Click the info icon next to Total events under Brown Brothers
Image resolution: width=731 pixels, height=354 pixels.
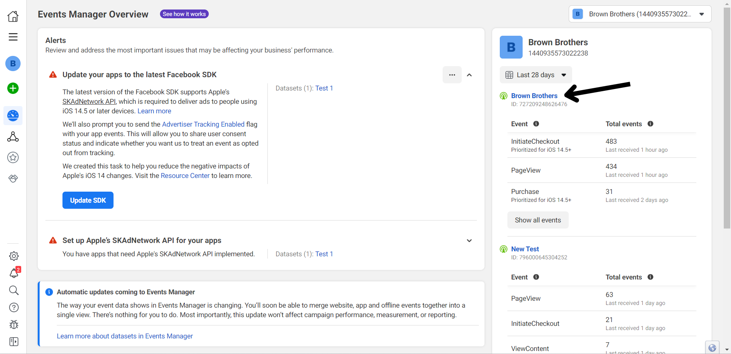tap(650, 124)
